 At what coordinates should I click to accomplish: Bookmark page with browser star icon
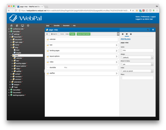[x=133, y=11]
